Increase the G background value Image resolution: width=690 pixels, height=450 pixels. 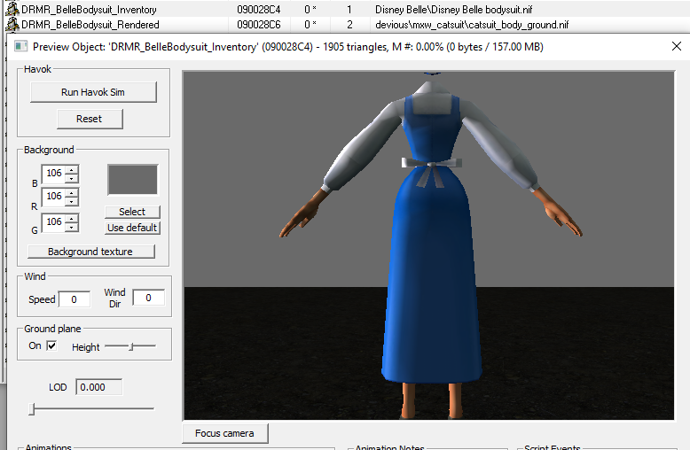click(x=72, y=218)
